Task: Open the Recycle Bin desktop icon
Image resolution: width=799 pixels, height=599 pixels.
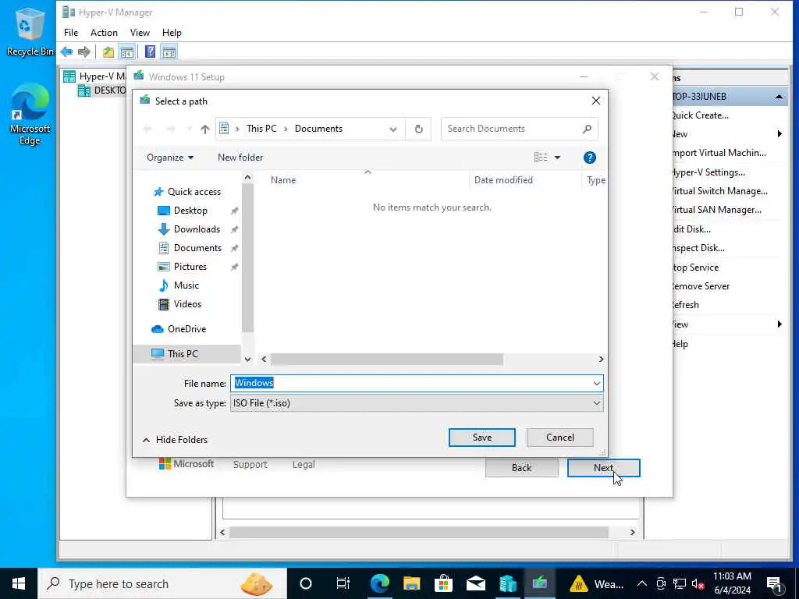Action: (30, 31)
